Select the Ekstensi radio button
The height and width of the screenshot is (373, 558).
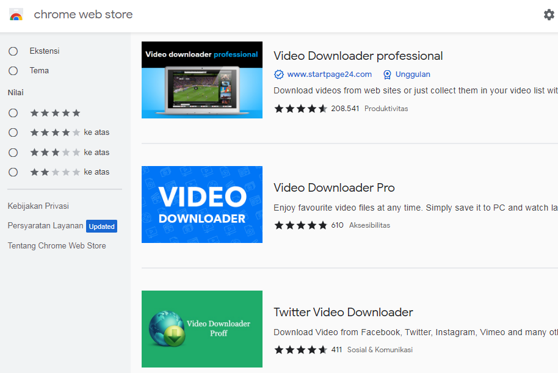coord(13,51)
